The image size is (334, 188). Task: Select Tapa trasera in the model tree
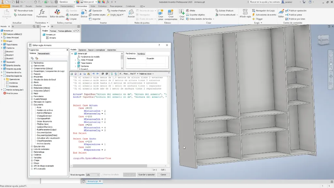click(12, 44)
